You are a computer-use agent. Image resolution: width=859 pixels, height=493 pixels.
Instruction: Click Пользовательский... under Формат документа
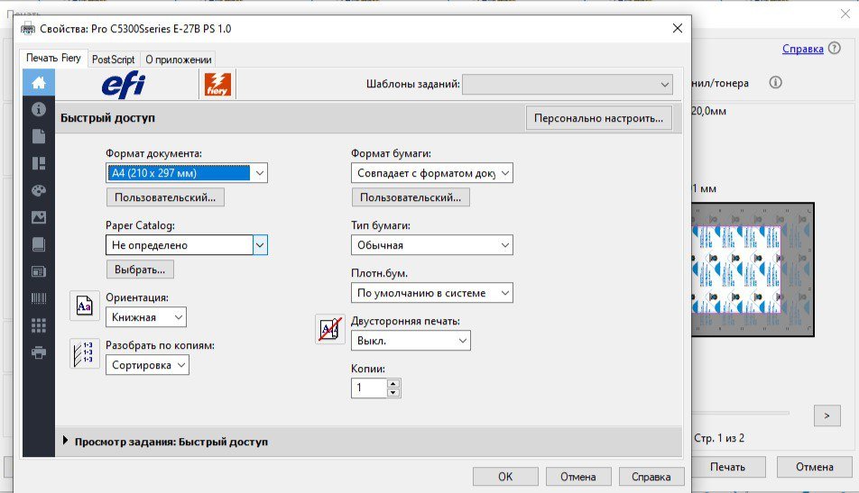pyautogui.click(x=165, y=197)
